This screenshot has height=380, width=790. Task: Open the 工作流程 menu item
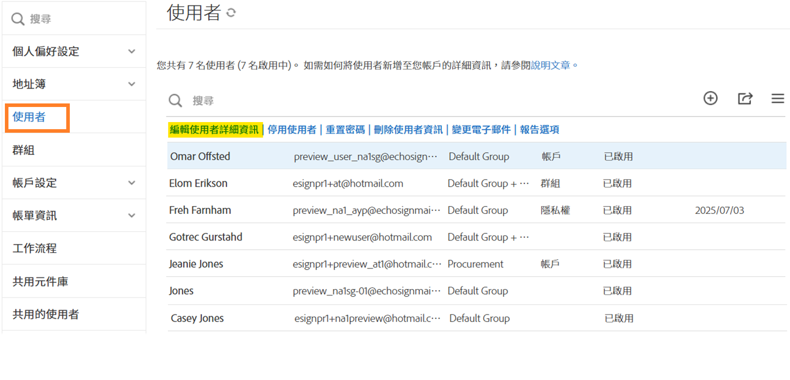pyautogui.click(x=35, y=249)
